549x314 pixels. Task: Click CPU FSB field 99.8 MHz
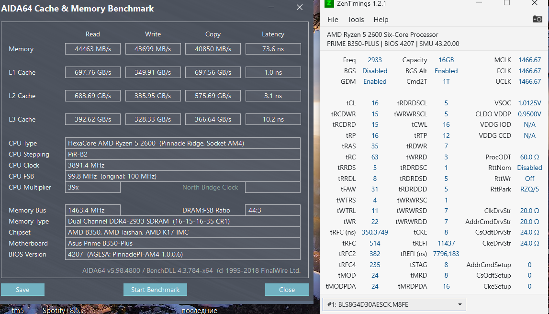click(183, 176)
